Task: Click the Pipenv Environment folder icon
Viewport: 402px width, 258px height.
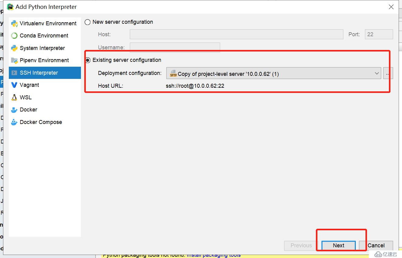Action: click(x=14, y=60)
